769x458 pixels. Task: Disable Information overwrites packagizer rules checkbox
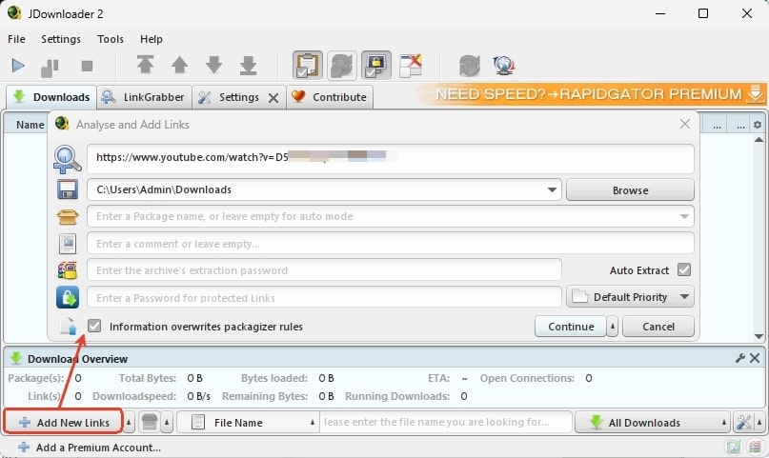pyautogui.click(x=93, y=327)
